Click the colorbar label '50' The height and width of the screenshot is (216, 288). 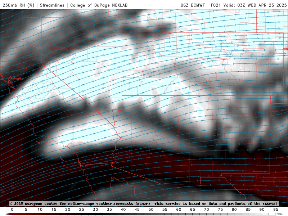coord(151,210)
